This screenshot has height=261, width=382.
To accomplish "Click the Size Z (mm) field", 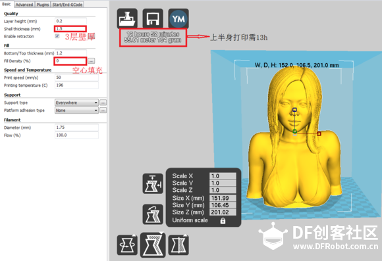I will tap(223, 212).
